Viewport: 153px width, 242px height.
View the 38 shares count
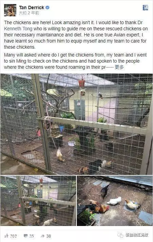point(49,236)
